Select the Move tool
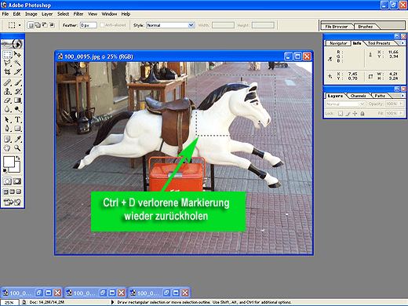The height and width of the screenshot is (306, 408). (x=17, y=54)
